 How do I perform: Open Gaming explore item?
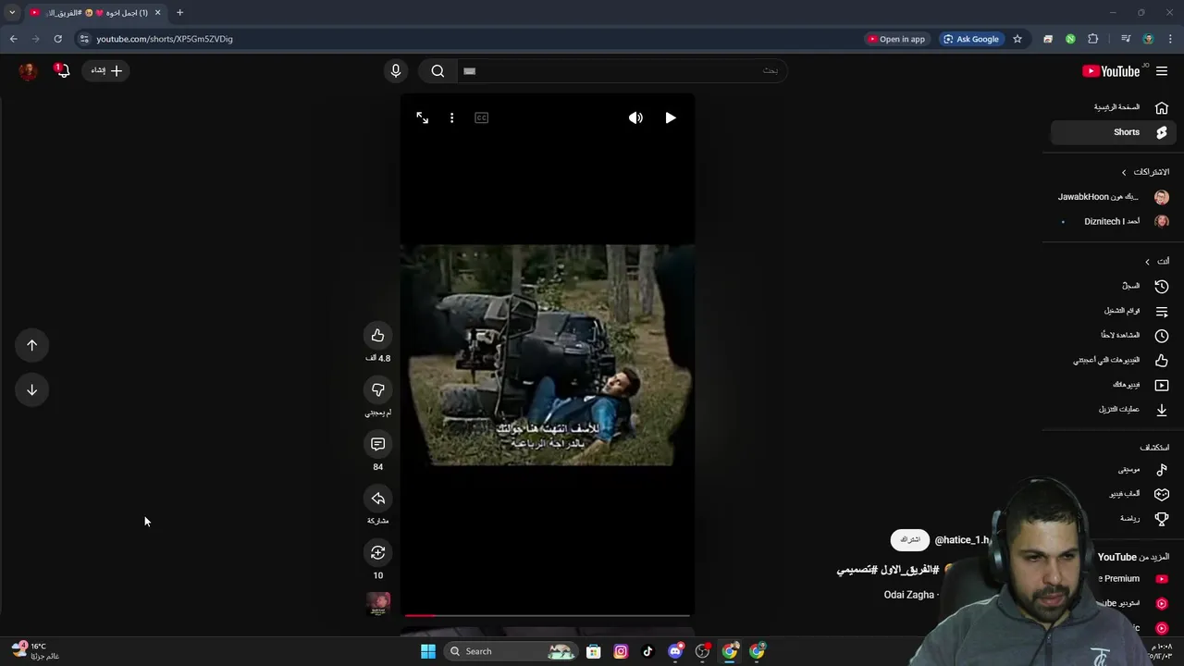(x=1113, y=494)
